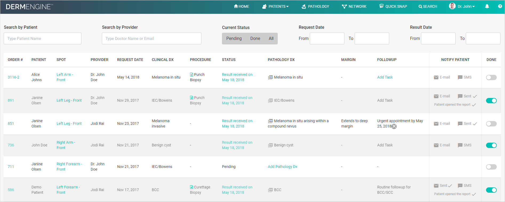This screenshot has width=505, height=202.
Task: Click the help question mark icon
Action: point(500,6)
